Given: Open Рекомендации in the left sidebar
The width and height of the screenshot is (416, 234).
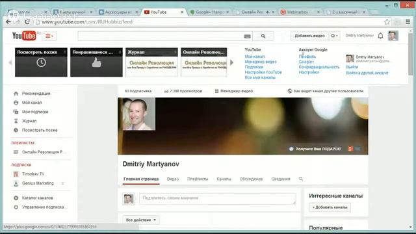Looking at the screenshot, I should coord(36,94).
